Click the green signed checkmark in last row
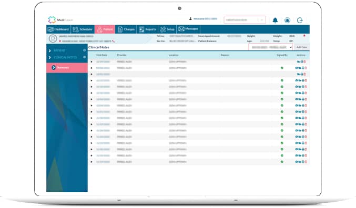Viewport: 356px width, 208px height. pos(282,162)
